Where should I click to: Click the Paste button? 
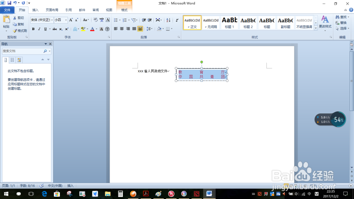(6, 23)
